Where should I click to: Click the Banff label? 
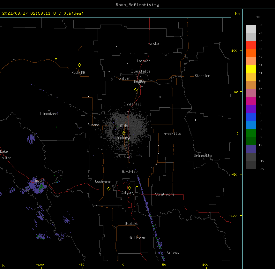pyautogui.click(x=40, y=181)
